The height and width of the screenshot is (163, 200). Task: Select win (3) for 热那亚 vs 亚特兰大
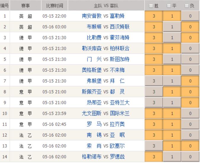tap(154, 103)
